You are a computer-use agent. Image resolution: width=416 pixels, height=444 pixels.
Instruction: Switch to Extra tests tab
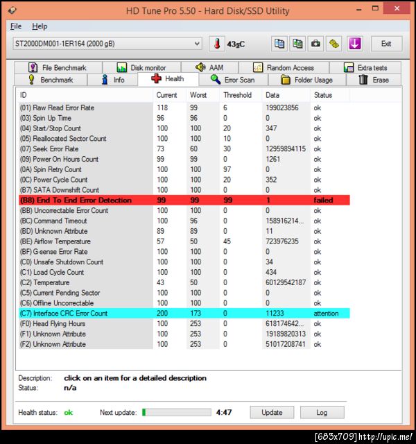pyautogui.click(x=365, y=68)
